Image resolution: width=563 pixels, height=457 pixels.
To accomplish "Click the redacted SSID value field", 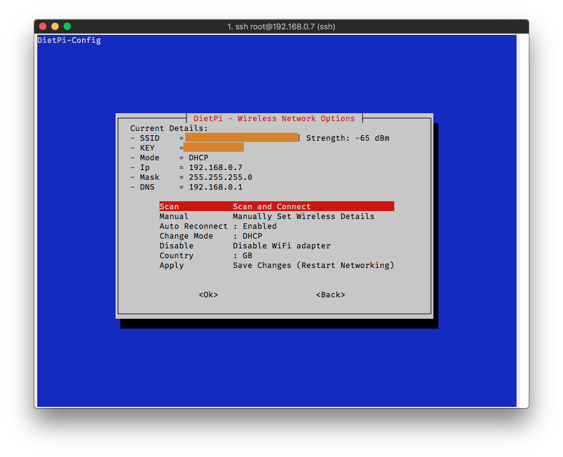I will (241, 138).
